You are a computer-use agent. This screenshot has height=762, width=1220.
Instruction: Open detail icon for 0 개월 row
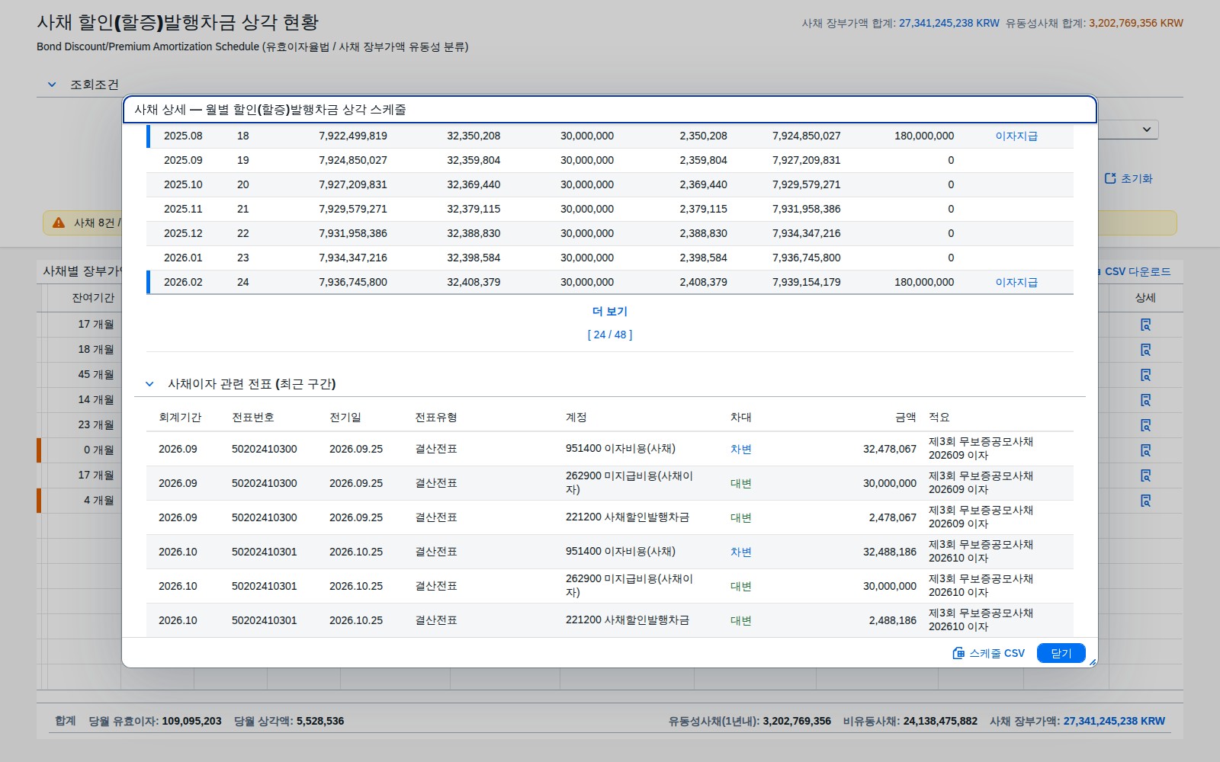pos(1145,450)
